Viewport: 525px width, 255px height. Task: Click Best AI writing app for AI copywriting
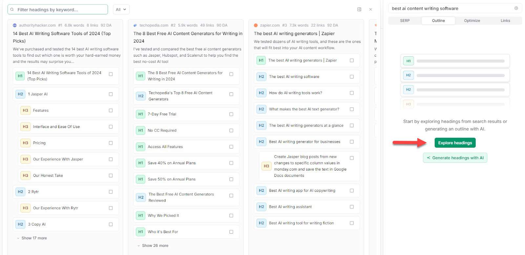[x=307, y=191]
